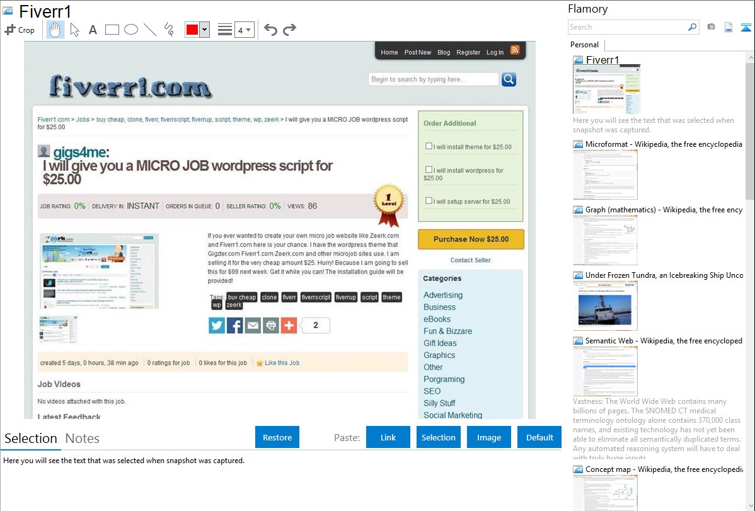This screenshot has height=511, width=755.
Task: Select Concept map - Wikipedia snapshot title
Action: click(664, 469)
